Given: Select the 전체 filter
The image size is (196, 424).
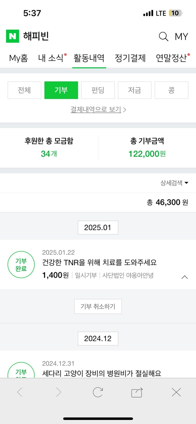Looking at the screenshot, I should tap(24, 90).
